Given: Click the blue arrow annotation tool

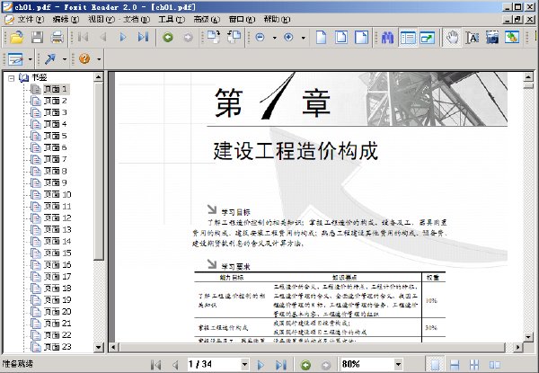Looking at the screenshot, I should coord(50,59).
